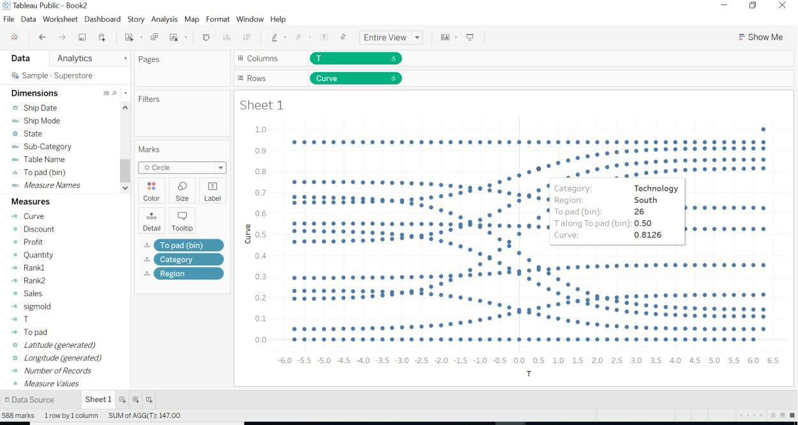Open the File menu
798x425 pixels.
pyautogui.click(x=8, y=19)
